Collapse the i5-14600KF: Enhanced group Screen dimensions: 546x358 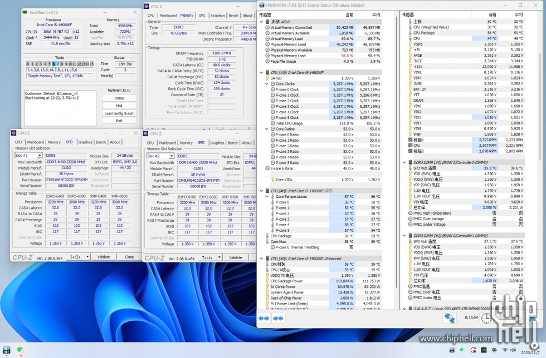[261, 258]
